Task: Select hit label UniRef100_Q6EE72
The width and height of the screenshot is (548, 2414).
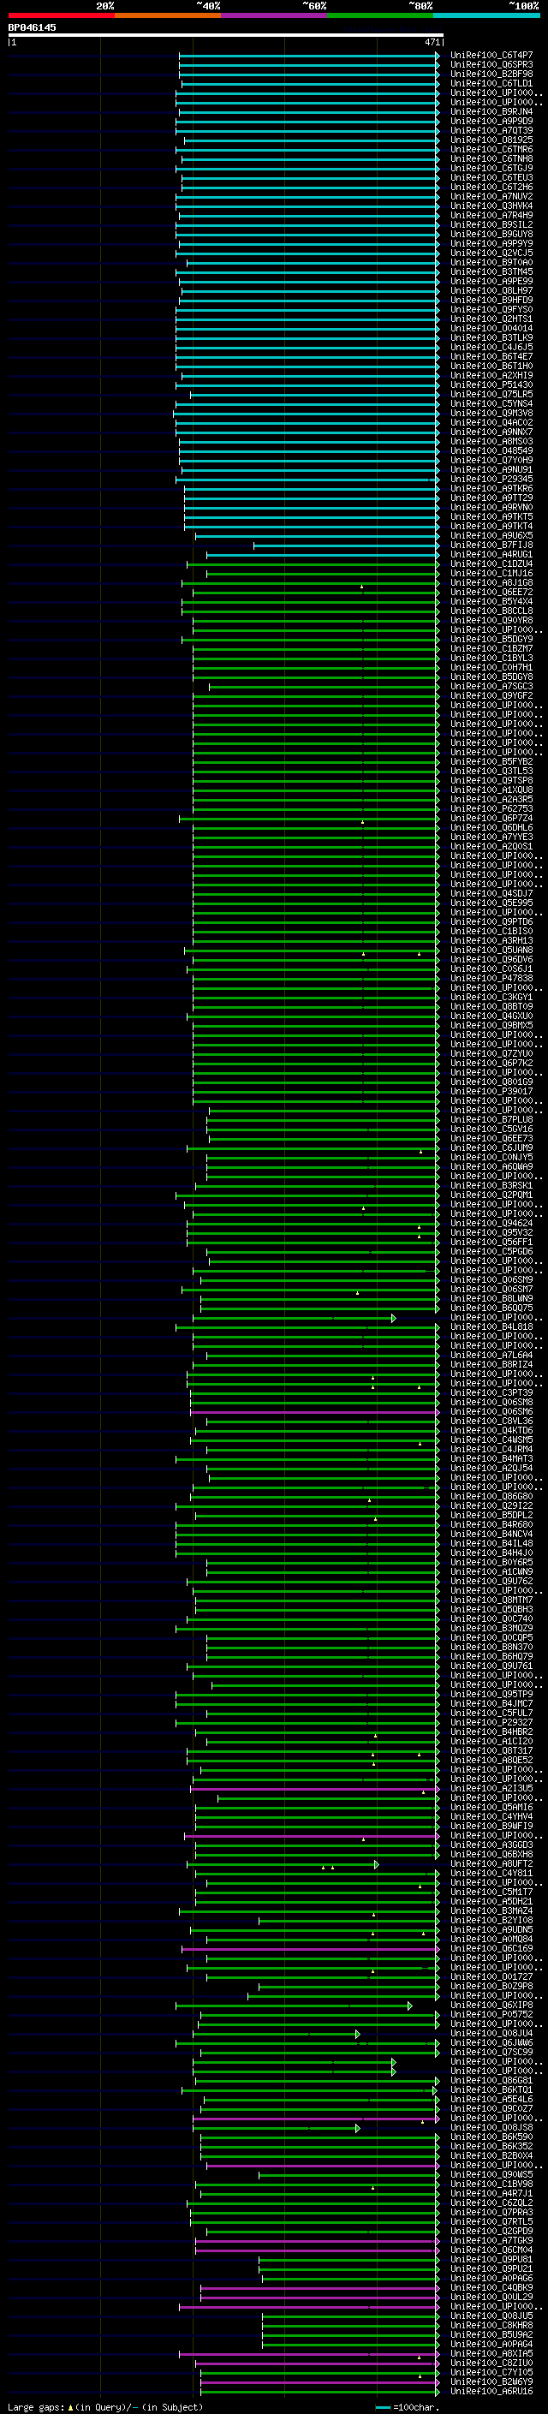Action: tap(491, 592)
